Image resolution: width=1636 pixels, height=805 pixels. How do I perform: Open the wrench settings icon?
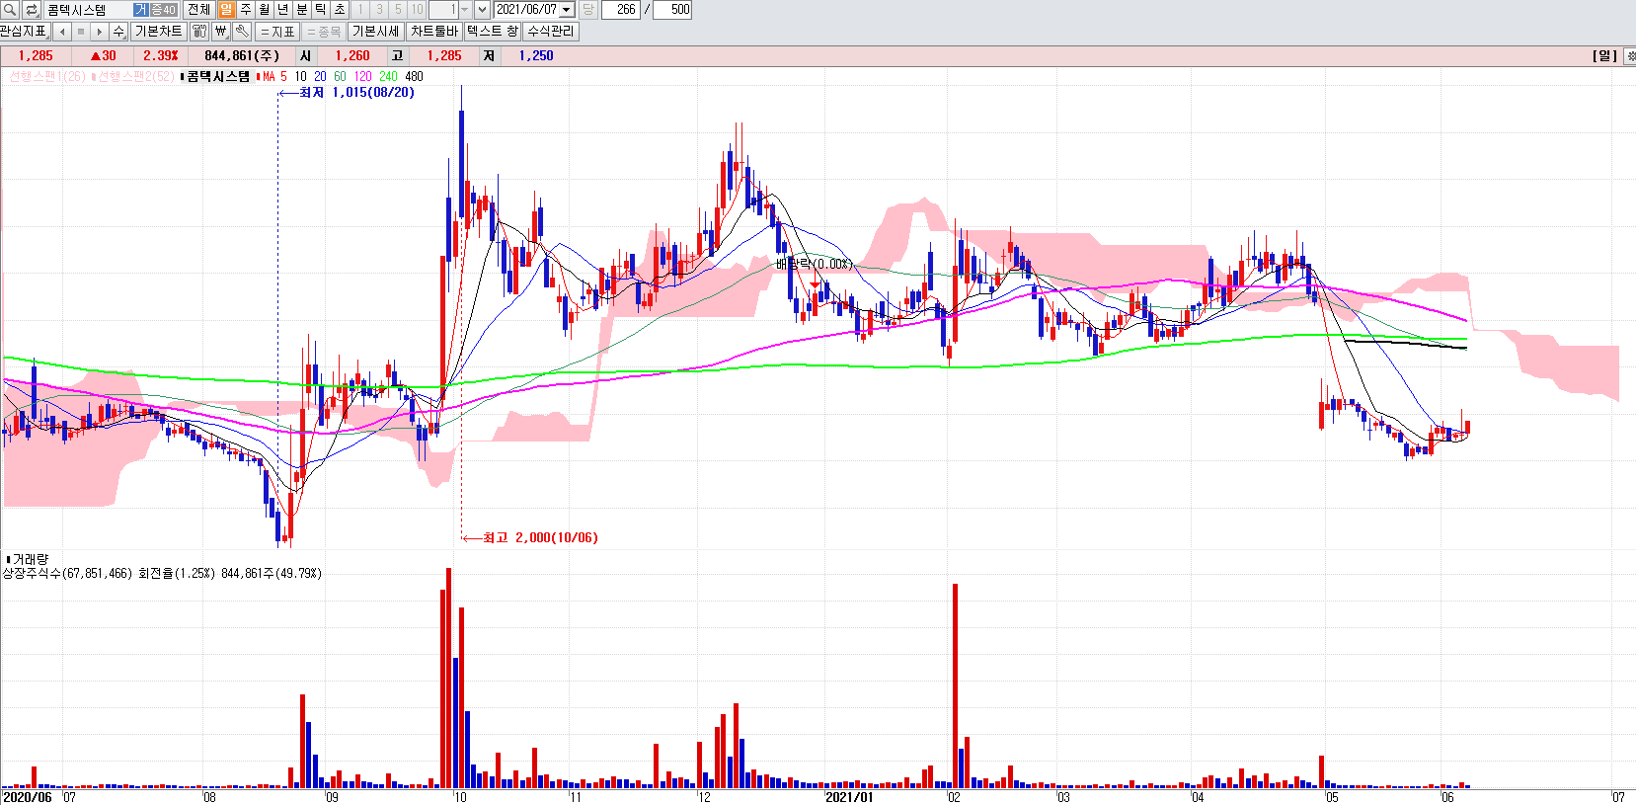[241, 32]
